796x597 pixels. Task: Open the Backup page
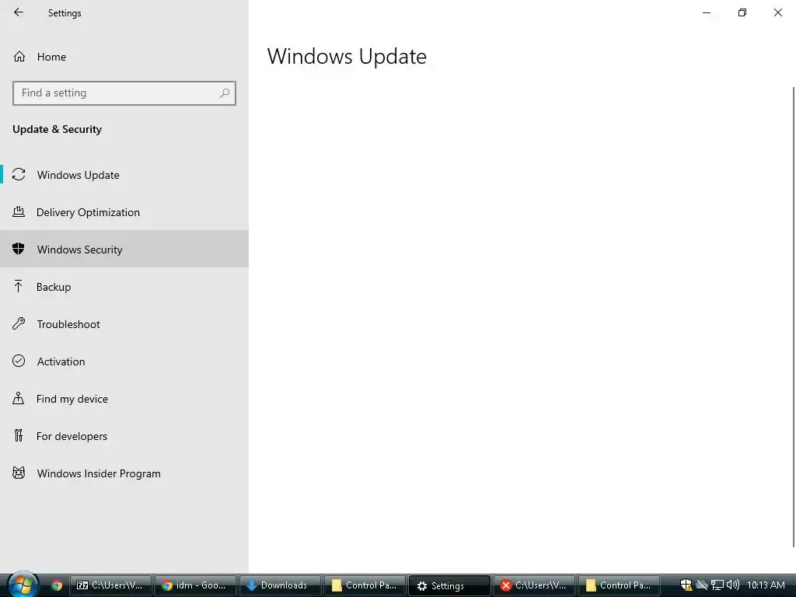124,287
